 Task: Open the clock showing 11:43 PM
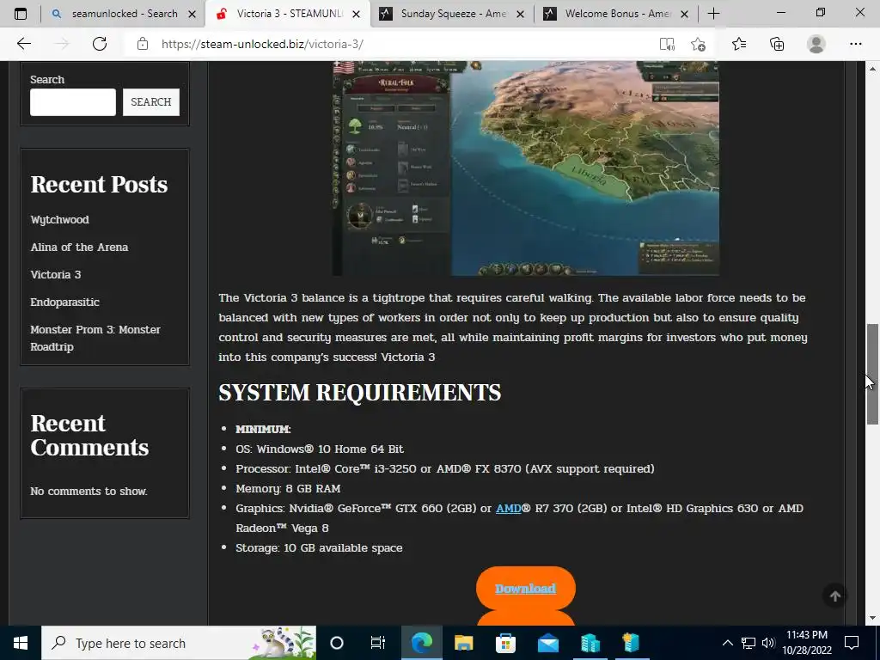[806, 643]
